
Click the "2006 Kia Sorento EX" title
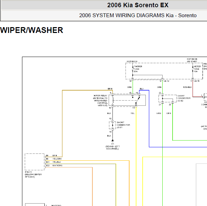point(138,5)
